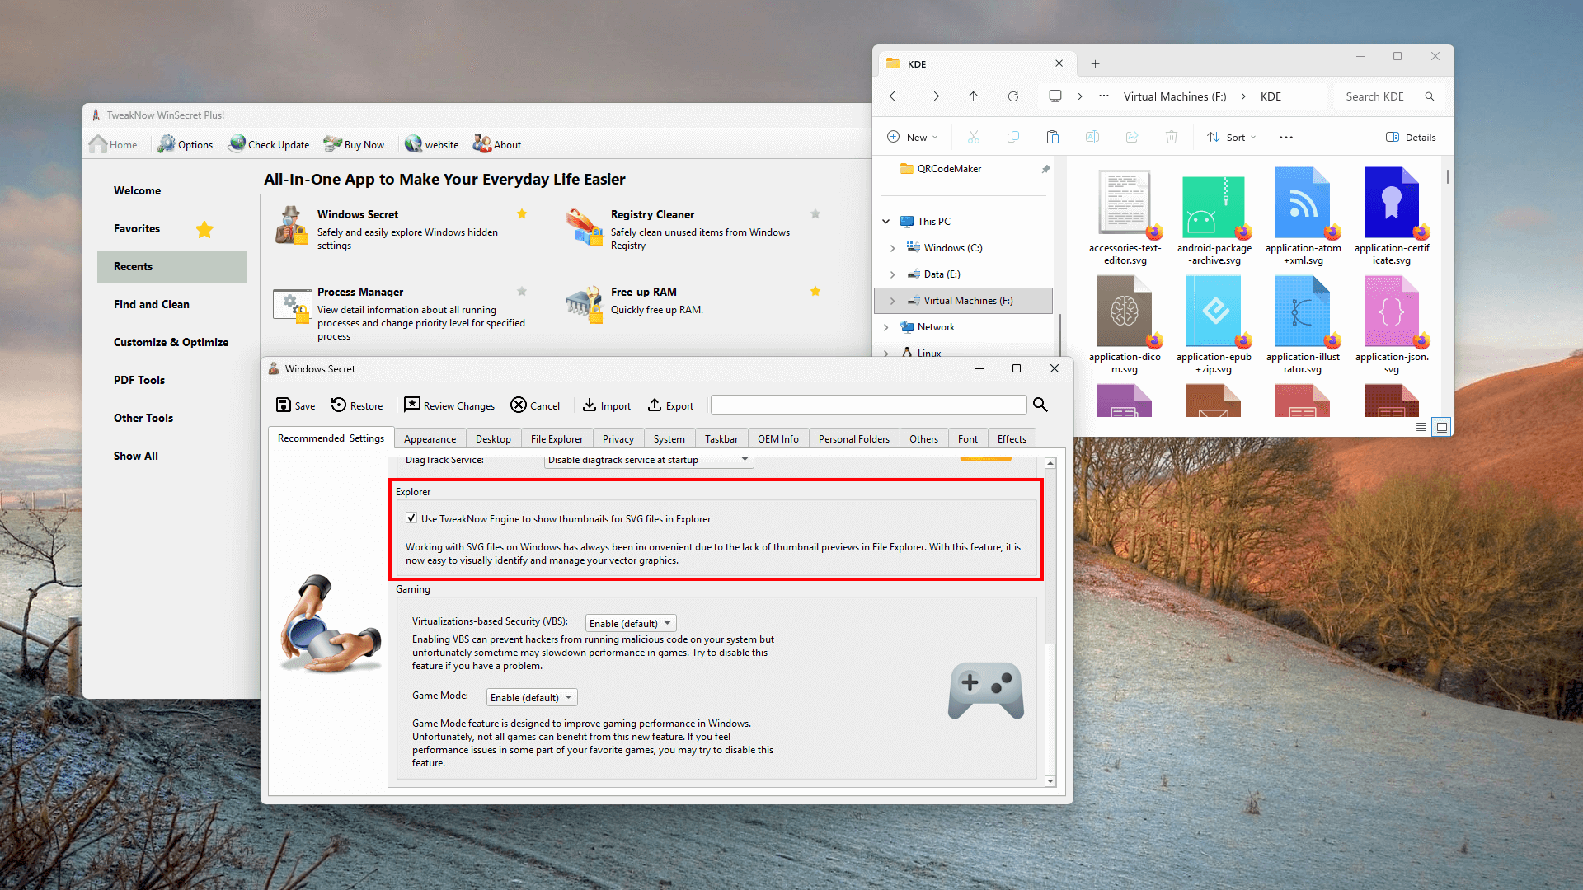This screenshot has height=890, width=1583.
Task: Click the Save icon in Windows Secret
Action: click(x=284, y=405)
